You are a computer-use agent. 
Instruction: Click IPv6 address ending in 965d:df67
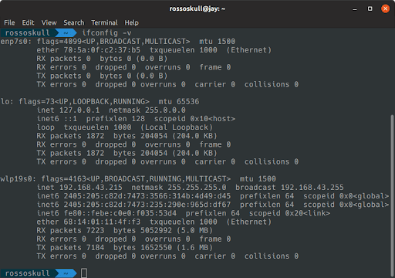147,205
